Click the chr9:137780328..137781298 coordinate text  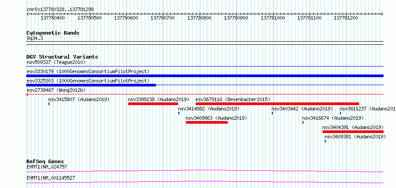click(x=60, y=9)
